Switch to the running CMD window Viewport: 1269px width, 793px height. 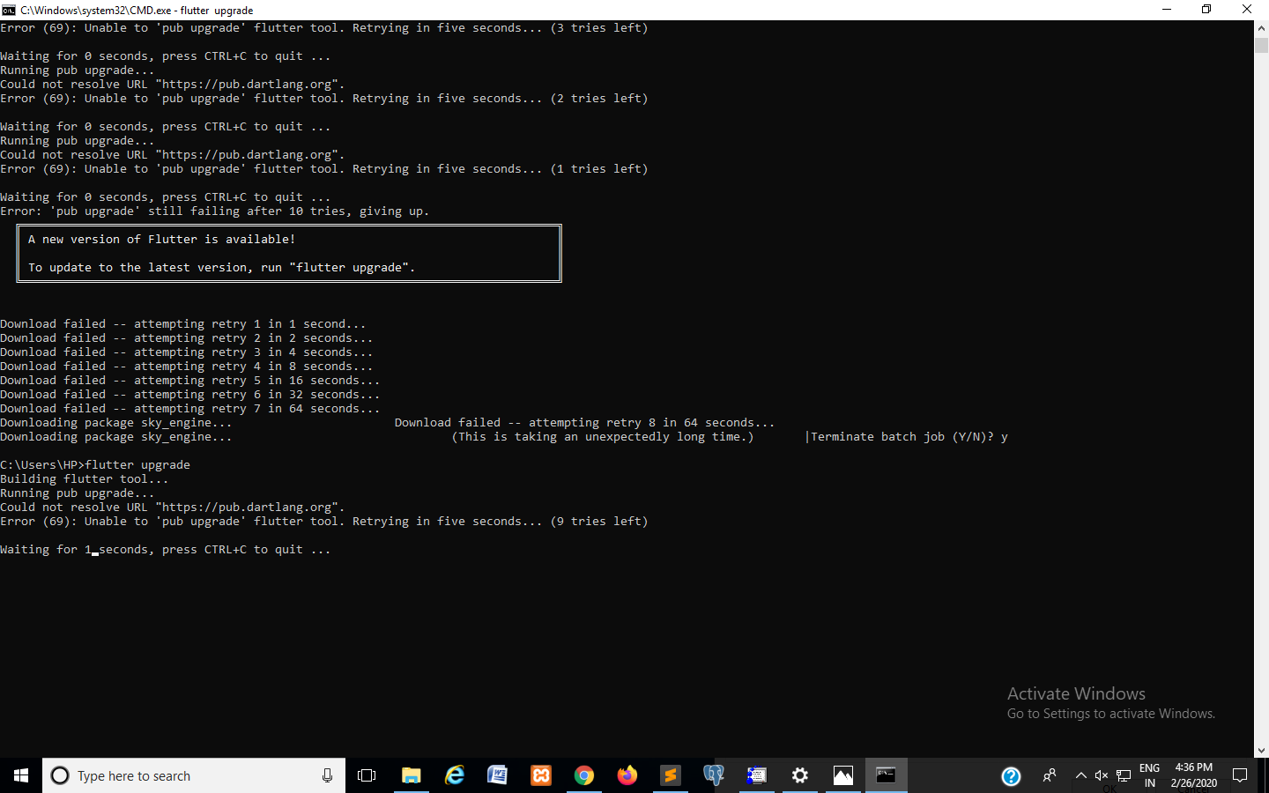pyautogui.click(x=886, y=775)
